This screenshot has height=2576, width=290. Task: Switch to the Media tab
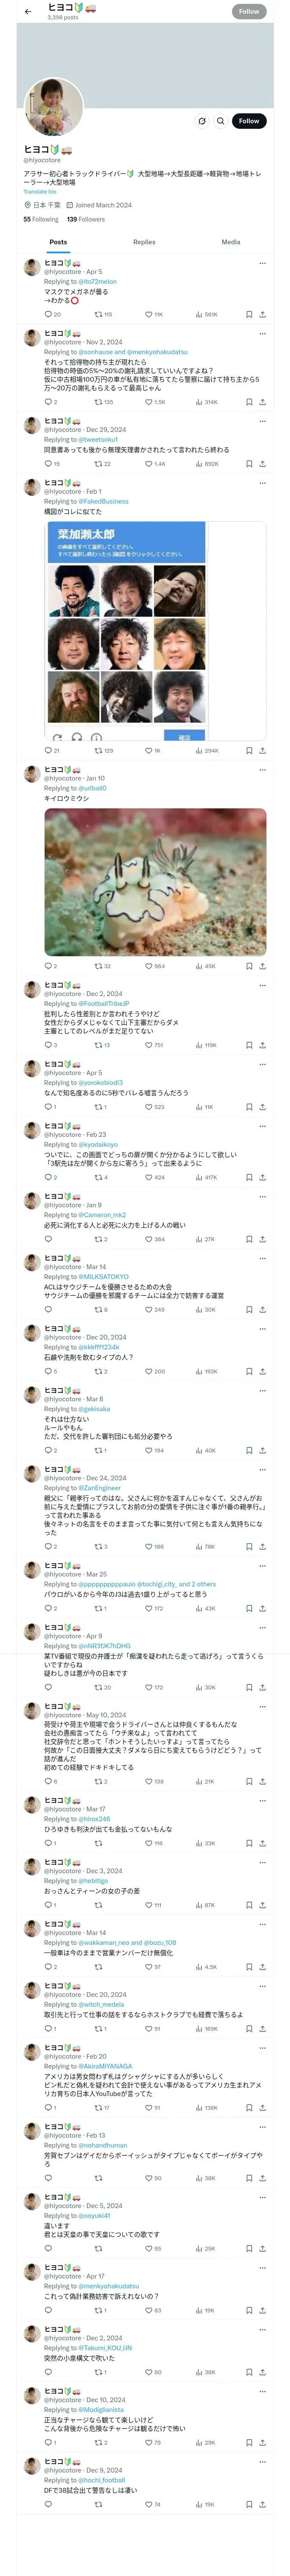click(231, 242)
